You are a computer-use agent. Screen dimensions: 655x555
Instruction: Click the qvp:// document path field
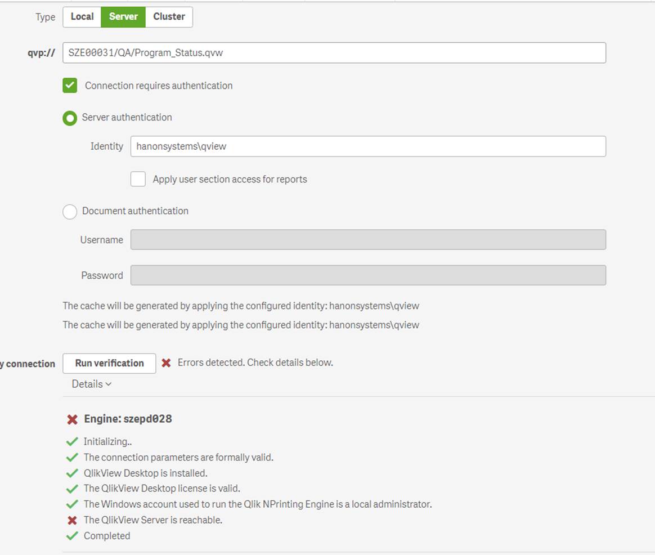pyautogui.click(x=334, y=53)
